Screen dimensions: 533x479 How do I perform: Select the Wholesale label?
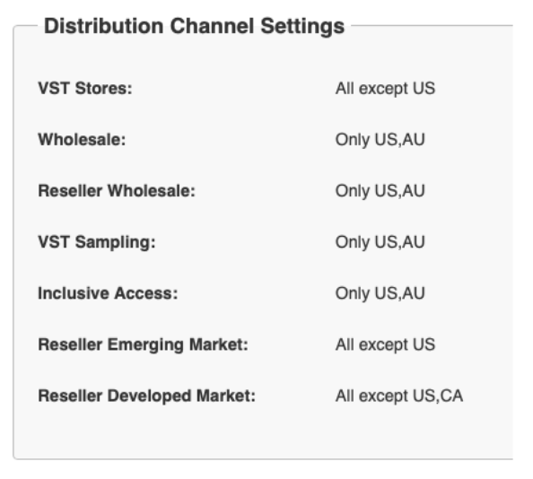82,140
